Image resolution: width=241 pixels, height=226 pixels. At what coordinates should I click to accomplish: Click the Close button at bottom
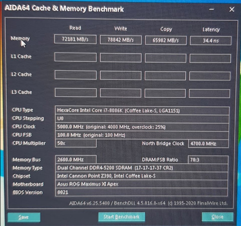[217, 217]
